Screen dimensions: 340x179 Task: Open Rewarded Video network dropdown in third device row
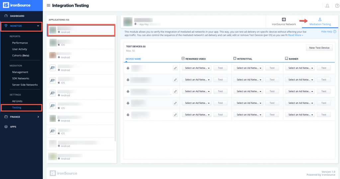pyautogui.click(x=197, y=91)
